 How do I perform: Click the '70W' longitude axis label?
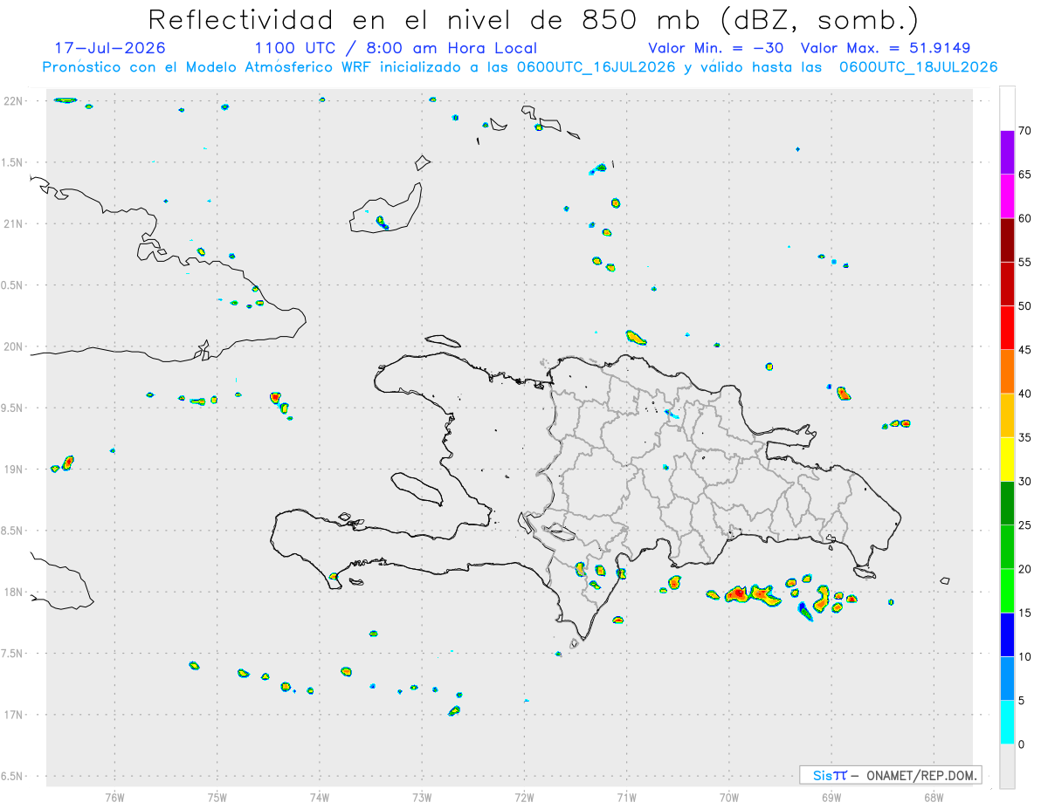coord(729,797)
